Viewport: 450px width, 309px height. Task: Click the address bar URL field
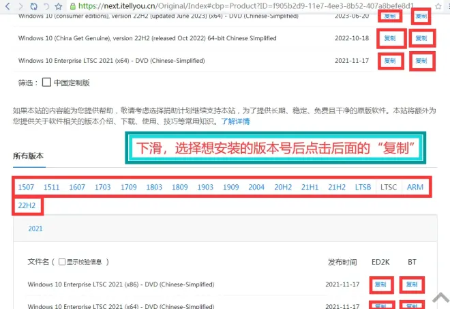point(246,6)
